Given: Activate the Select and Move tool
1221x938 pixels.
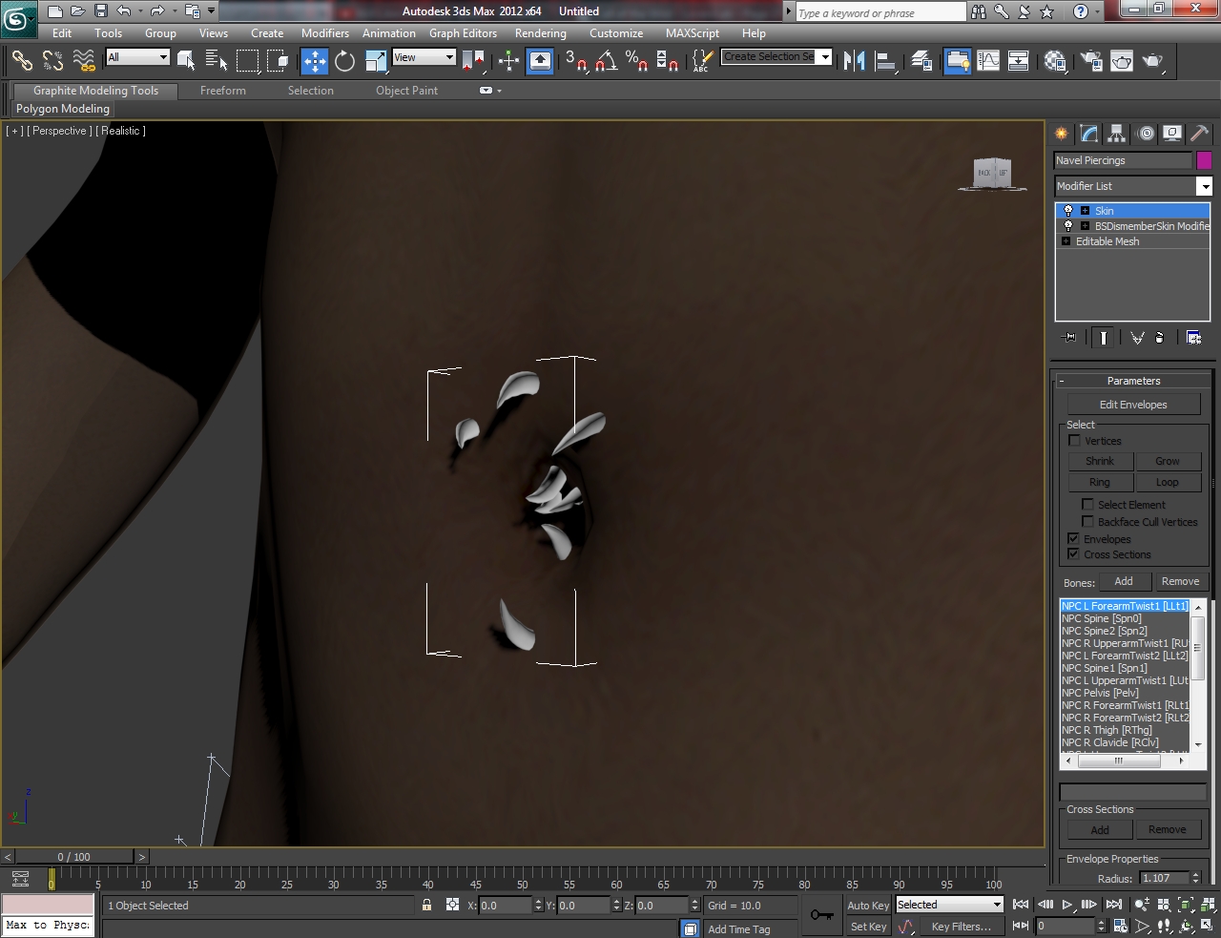Looking at the screenshot, I should coord(314,61).
